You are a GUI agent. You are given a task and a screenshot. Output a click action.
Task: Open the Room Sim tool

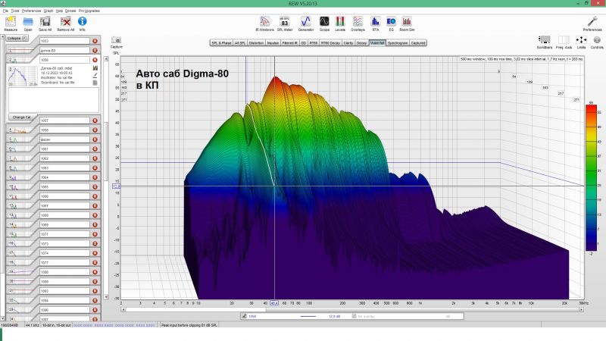pyautogui.click(x=407, y=23)
